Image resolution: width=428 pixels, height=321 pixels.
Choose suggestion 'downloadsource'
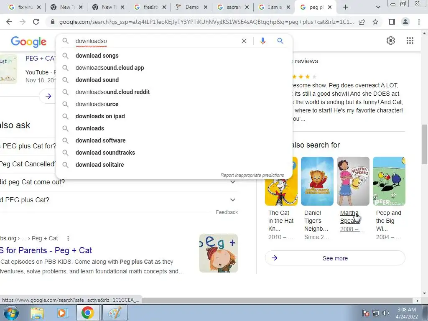click(x=174, y=104)
